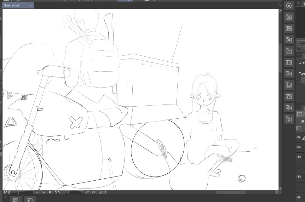This screenshot has height=202, width=305.
Task: Hide the topmost layer with pencil icon
Action: pyautogui.click(x=299, y=137)
